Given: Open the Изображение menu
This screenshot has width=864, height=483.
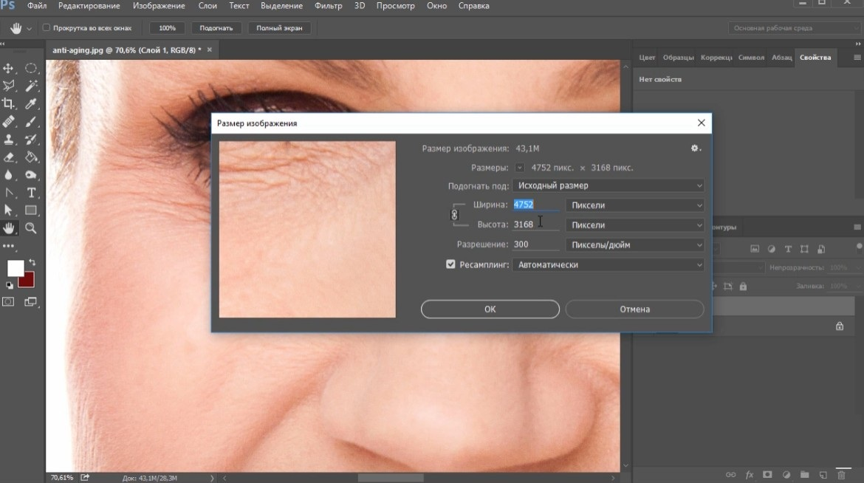Looking at the screenshot, I should [x=159, y=6].
